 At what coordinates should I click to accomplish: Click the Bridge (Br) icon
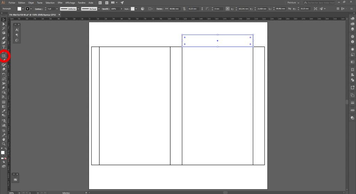coord(100,2)
